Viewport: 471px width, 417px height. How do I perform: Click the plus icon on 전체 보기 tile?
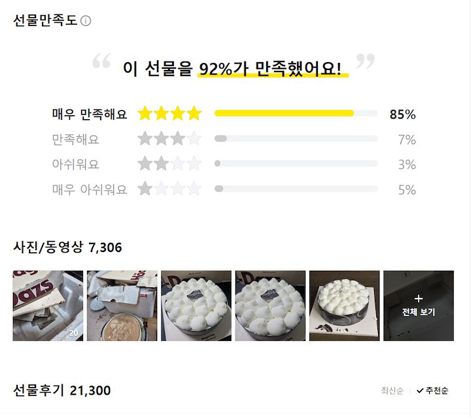pos(419,299)
